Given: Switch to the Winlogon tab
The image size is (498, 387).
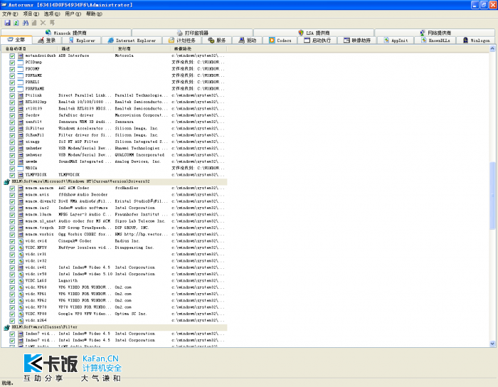Looking at the screenshot, I should [476, 41].
